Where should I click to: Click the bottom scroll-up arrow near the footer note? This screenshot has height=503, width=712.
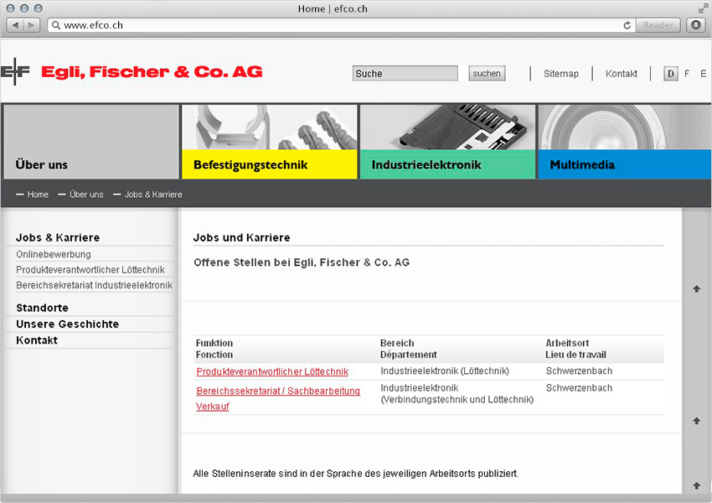(x=697, y=485)
